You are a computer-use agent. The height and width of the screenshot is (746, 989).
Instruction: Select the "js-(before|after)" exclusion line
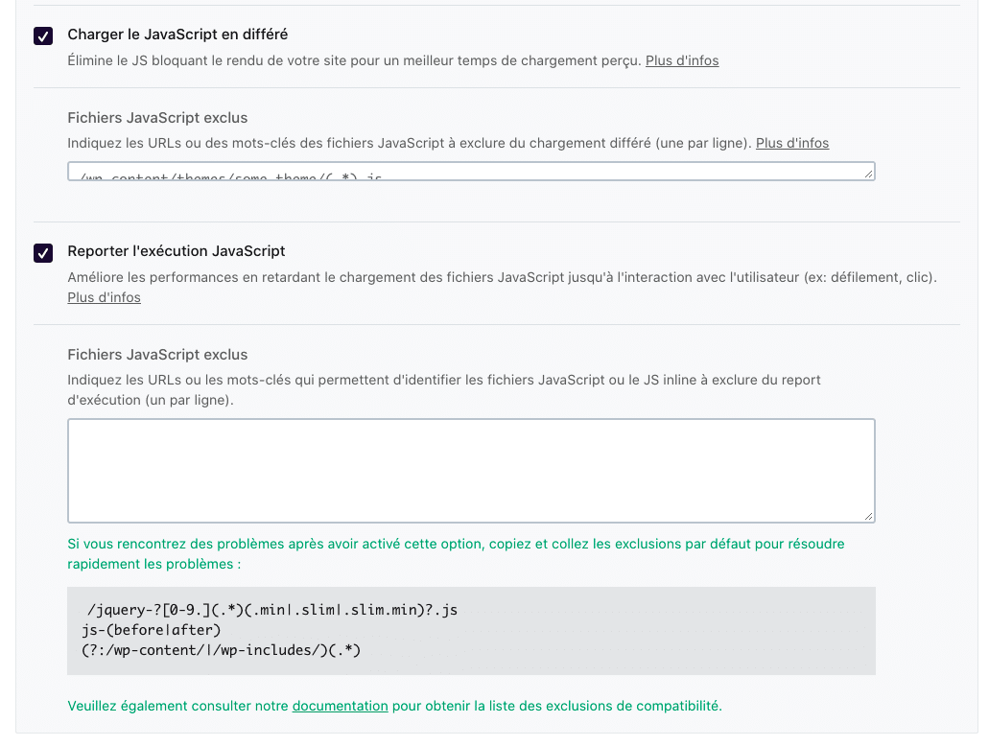click(144, 630)
